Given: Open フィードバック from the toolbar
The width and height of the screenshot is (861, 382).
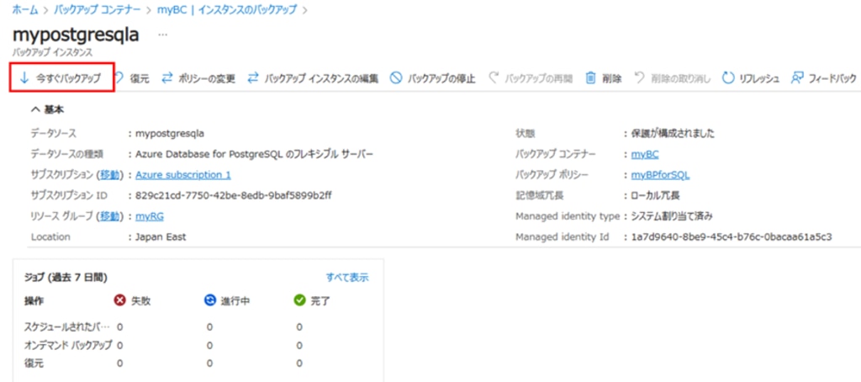Looking at the screenshot, I should click(832, 78).
